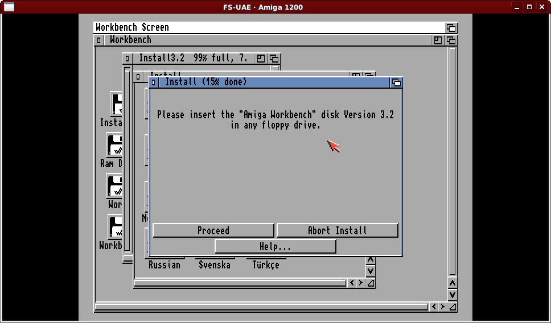Screen dimensions: 551x323
Task: Click Workbench window scroll left arrow
Action: 434,307
